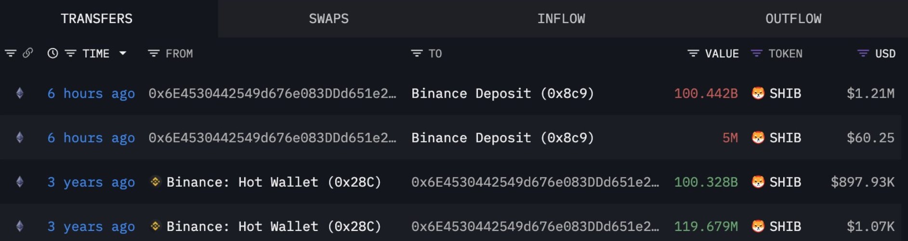Open first '6 hours ago' transaction link
This screenshot has height=241, width=908.
(x=91, y=93)
